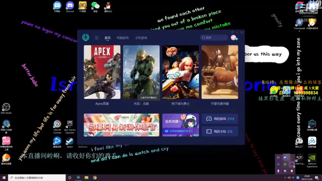Viewport: 322px width, 181px height.
Task: Select the Halo Infinite game card
Action: [141, 72]
